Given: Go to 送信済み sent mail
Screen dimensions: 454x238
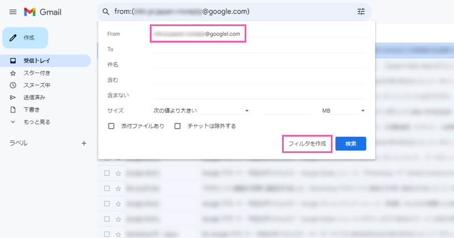Looking at the screenshot, I should point(35,97).
